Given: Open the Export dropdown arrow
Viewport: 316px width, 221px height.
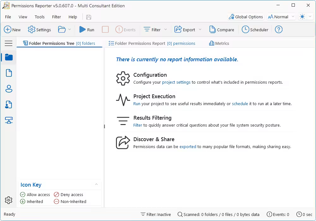Looking at the screenshot, I should click(x=200, y=29).
